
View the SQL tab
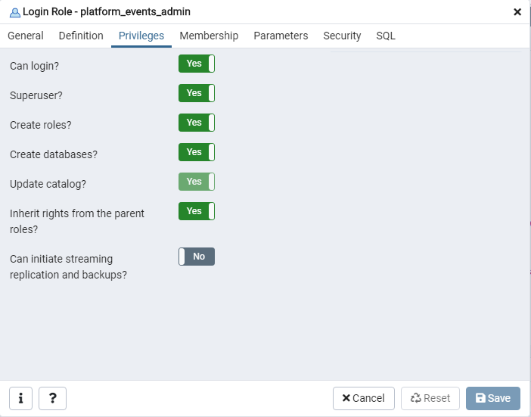point(386,36)
